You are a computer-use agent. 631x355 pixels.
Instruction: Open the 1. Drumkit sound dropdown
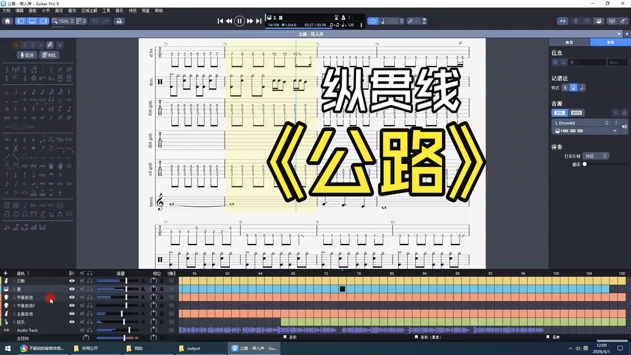[x=581, y=123]
